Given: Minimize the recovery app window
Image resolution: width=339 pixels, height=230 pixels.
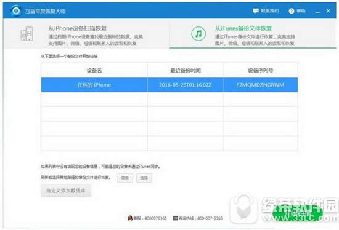Looking at the screenshot, I should coord(317,11).
